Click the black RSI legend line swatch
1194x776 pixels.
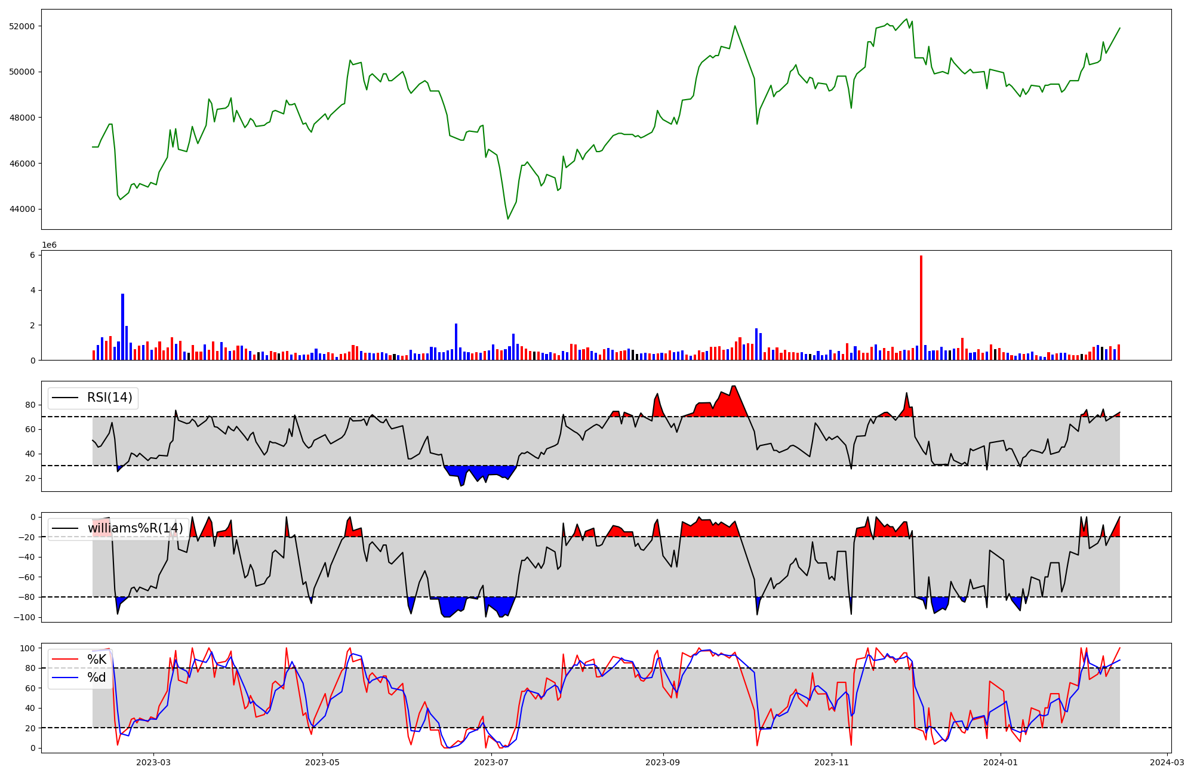coord(65,398)
